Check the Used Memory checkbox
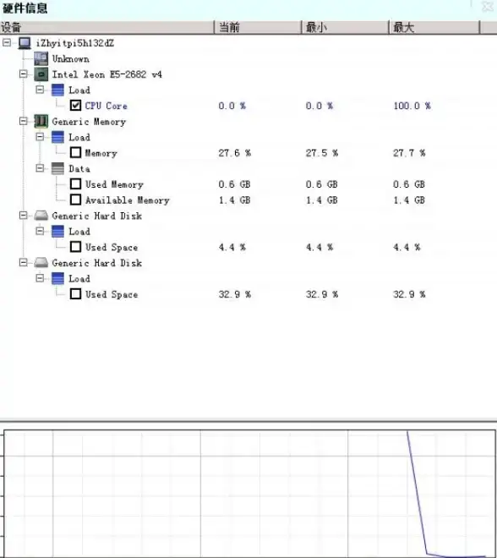 pyautogui.click(x=75, y=184)
